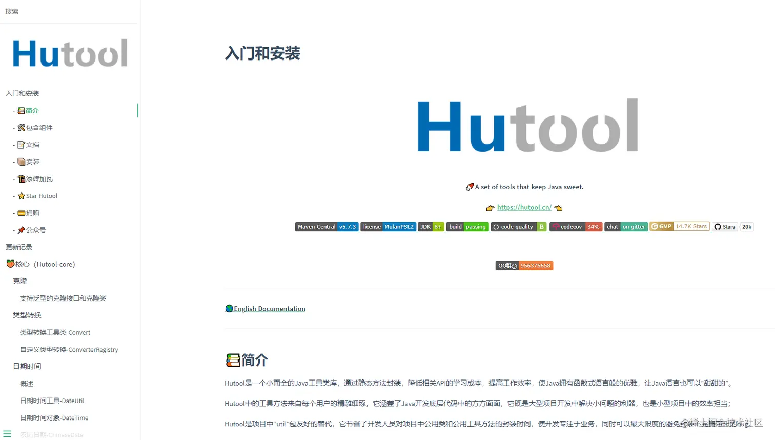775x440 pixels.
Task: Click the lollipop icon beside the tagline
Action: [x=470, y=187]
